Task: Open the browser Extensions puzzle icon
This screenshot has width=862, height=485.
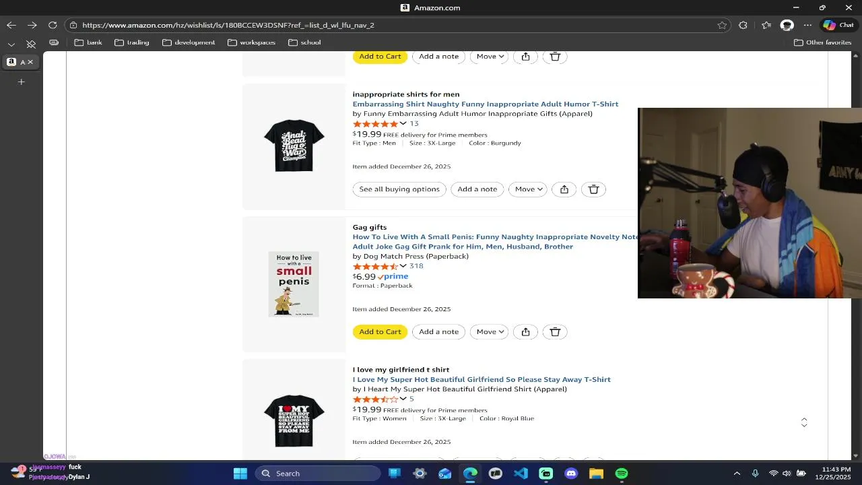Action: (x=743, y=25)
